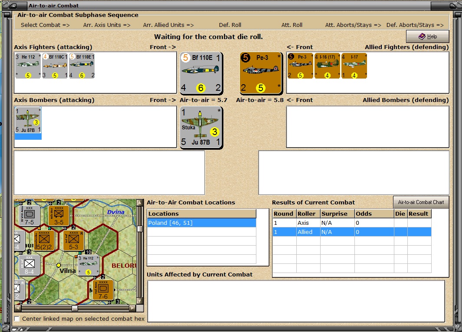Click the Def. Aborts/Stays => subphase label

point(415,25)
